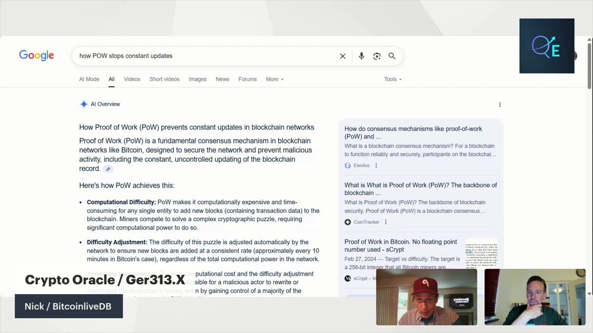Open the CoinTracker result options menu

click(385, 222)
